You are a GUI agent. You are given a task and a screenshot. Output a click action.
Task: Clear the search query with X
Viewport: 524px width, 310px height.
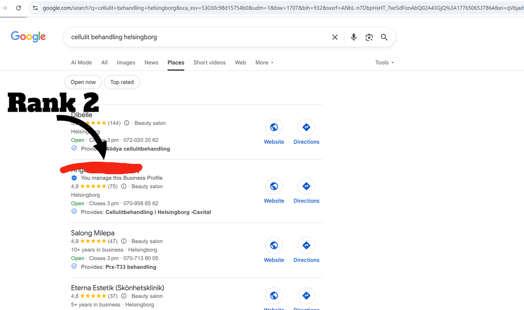(x=335, y=37)
